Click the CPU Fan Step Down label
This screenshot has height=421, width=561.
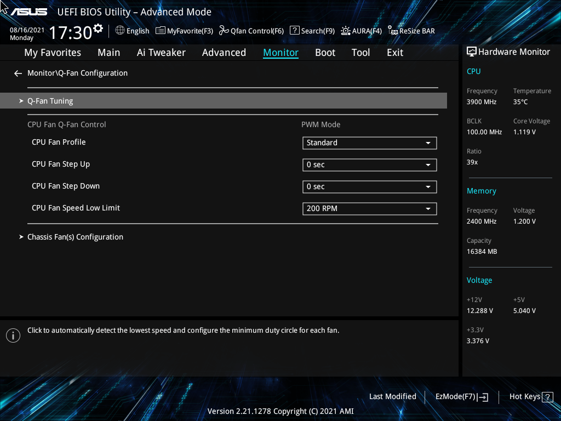66,186
